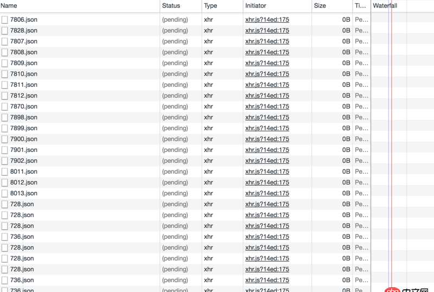Sort by the Status column header

pos(171,5)
